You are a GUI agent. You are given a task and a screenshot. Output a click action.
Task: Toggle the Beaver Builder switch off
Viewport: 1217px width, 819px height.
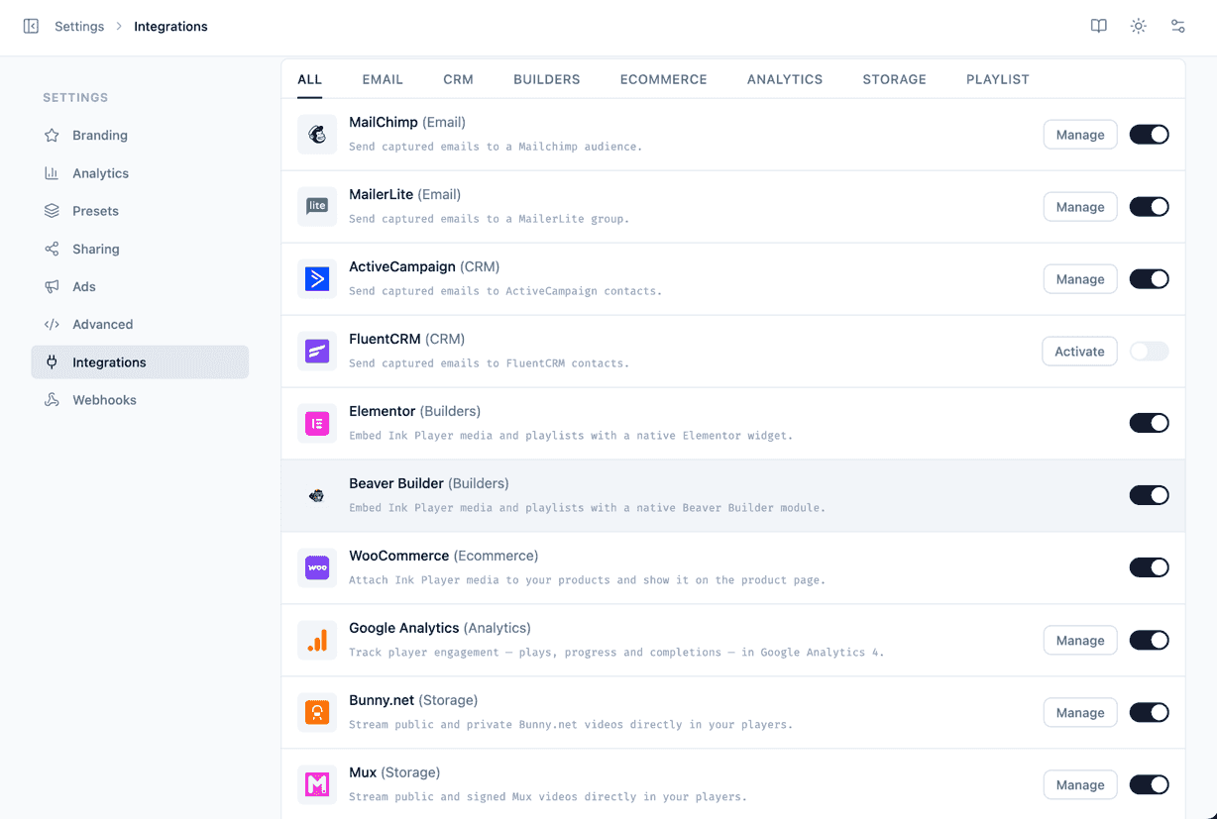point(1150,496)
